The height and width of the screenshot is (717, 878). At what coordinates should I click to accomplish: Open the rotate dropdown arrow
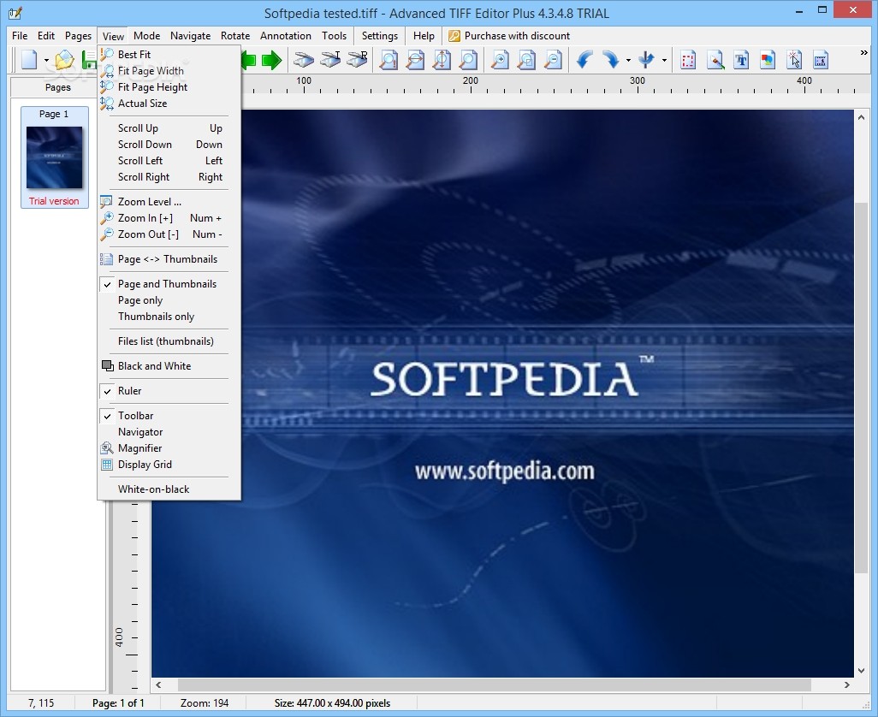(628, 60)
